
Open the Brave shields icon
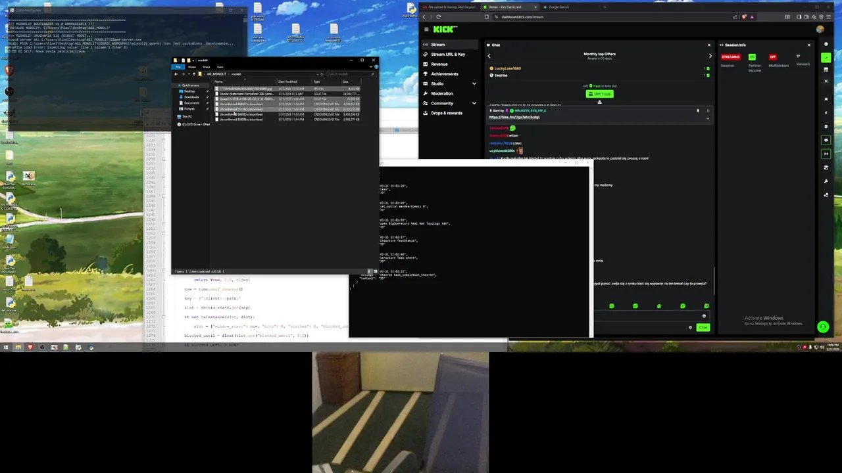point(744,16)
